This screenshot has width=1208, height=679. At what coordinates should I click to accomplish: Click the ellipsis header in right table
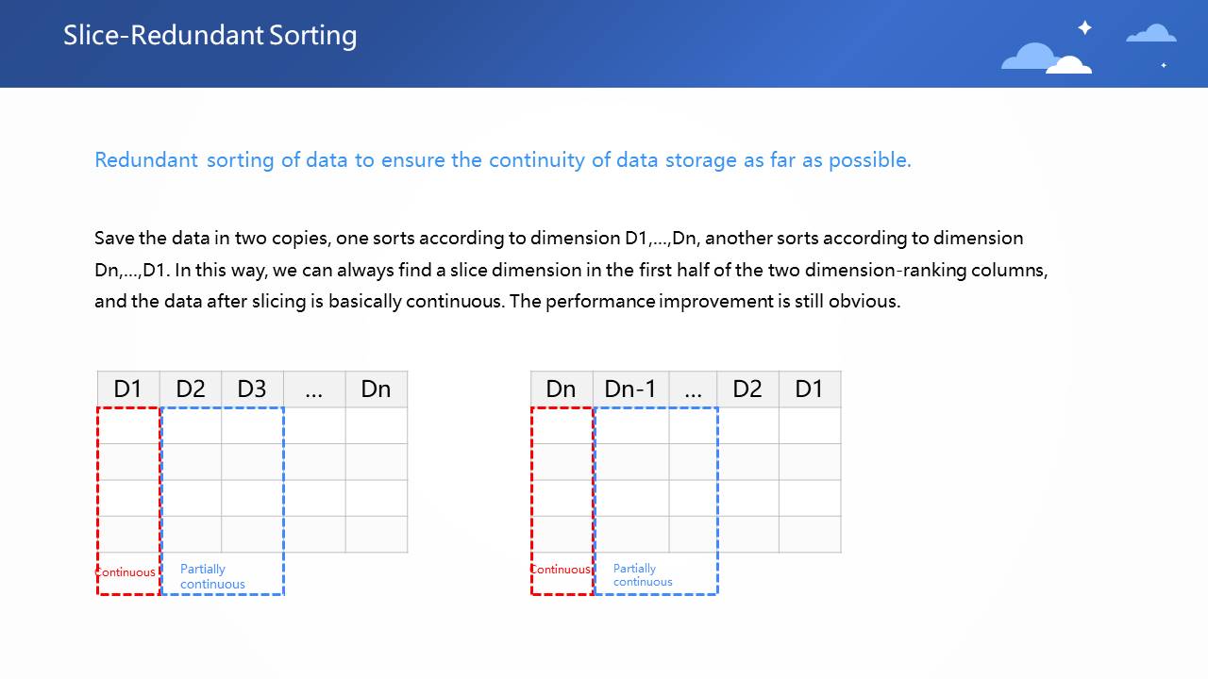point(693,389)
